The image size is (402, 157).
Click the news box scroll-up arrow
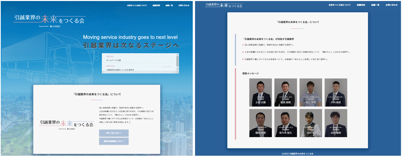tap(177, 55)
